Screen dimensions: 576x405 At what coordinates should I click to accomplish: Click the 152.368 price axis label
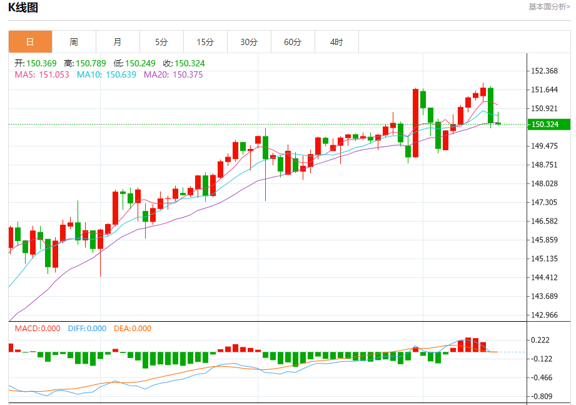[544, 71]
